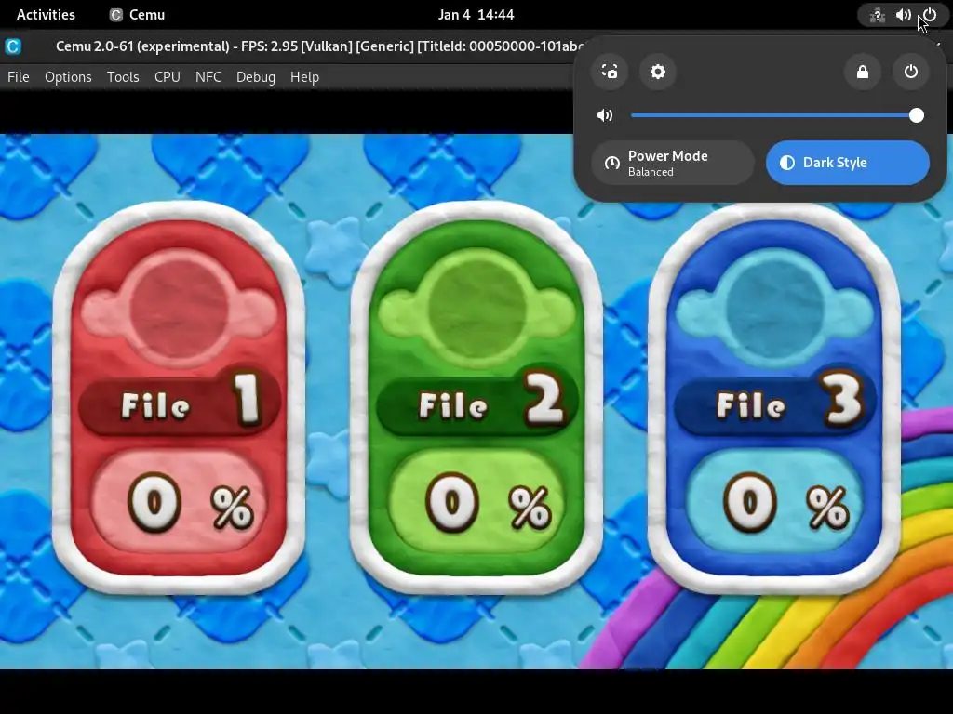Image resolution: width=953 pixels, height=714 pixels.
Task: Open the clock showing Jan 4 14:44
Action: [x=476, y=15]
